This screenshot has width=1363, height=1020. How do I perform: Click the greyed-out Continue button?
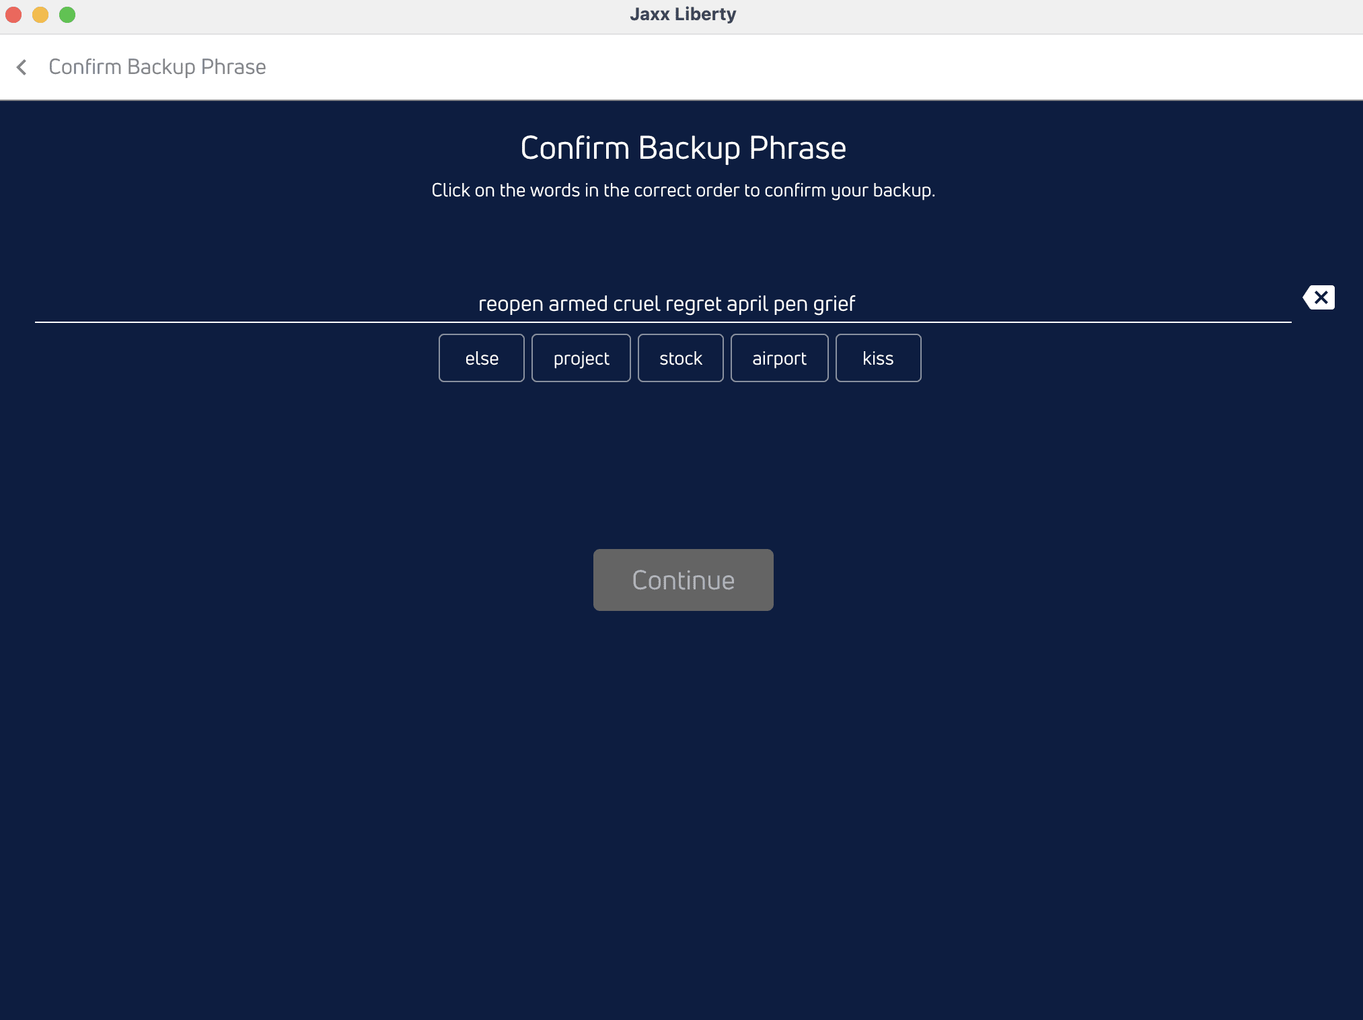(684, 580)
